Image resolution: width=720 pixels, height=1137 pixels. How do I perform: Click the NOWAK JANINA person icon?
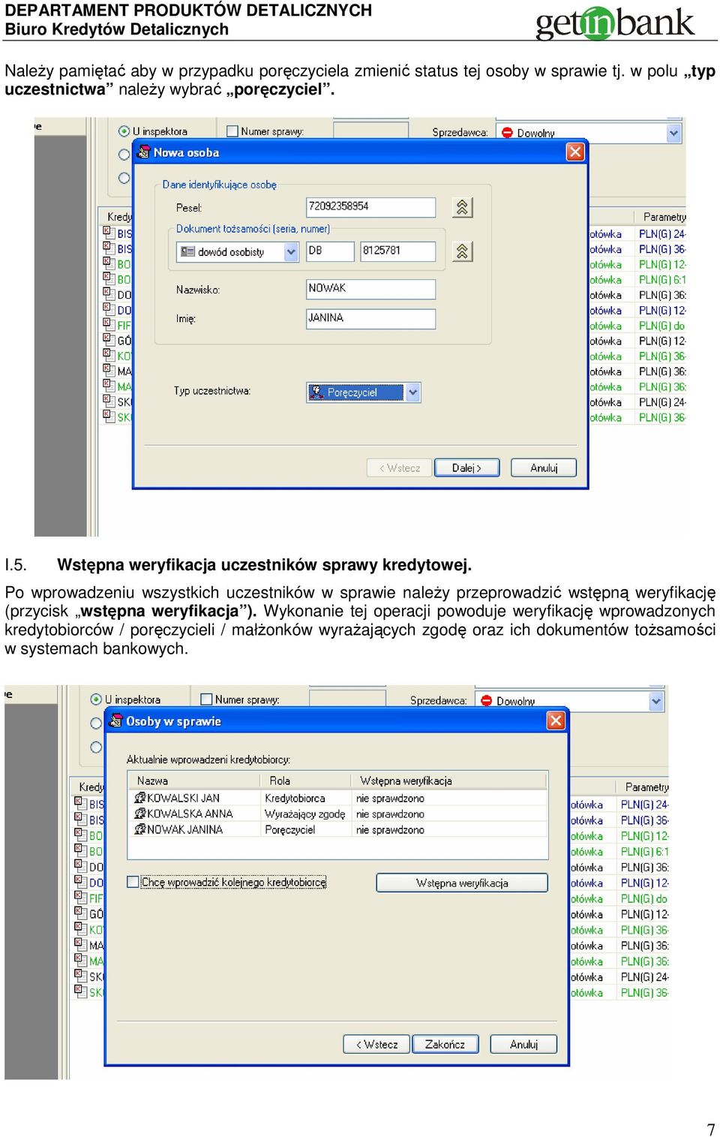pos(139,829)
